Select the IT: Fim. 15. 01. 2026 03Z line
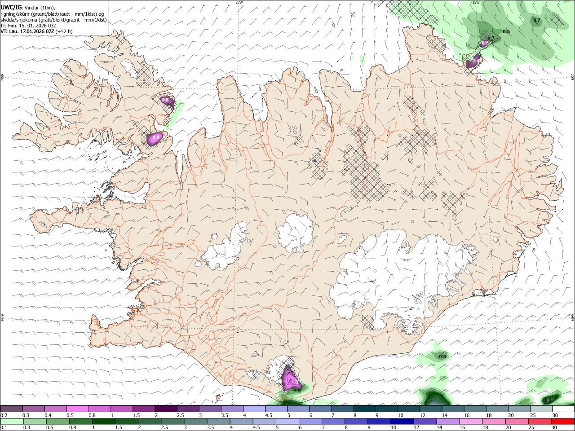Image resolution: width=575 pixels, height=431 pixels. pos(29,26)
